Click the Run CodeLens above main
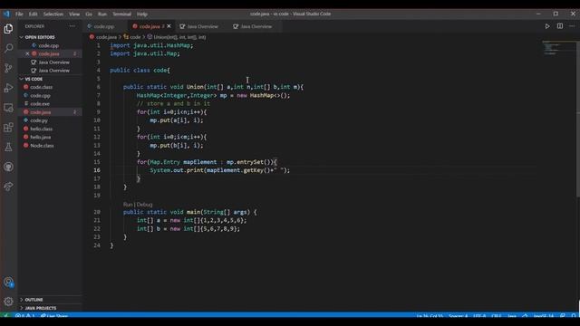Viewport: 580px width, 326px height. [128, 205]
